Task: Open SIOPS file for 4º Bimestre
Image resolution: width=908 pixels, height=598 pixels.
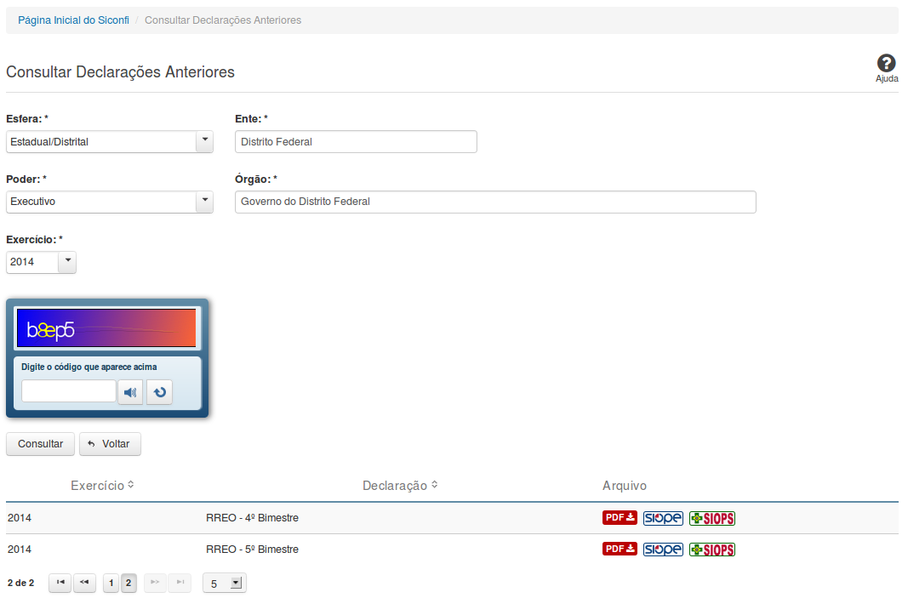Action: click(x=711, y=518)
